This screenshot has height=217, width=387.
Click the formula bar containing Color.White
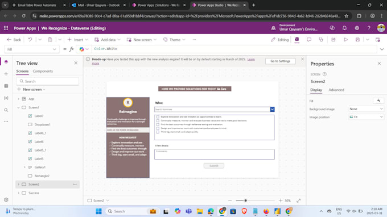[x=234, y=49]
